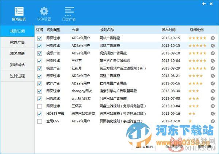Delete 搜索引擎与广告联盟屏蔽 rule
This screenshot has width=219, height=154.
(213, 91)
